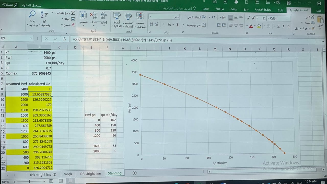Click the new sheet plus button
This screenshot has width=327, height=184.
tap(134, 173)
